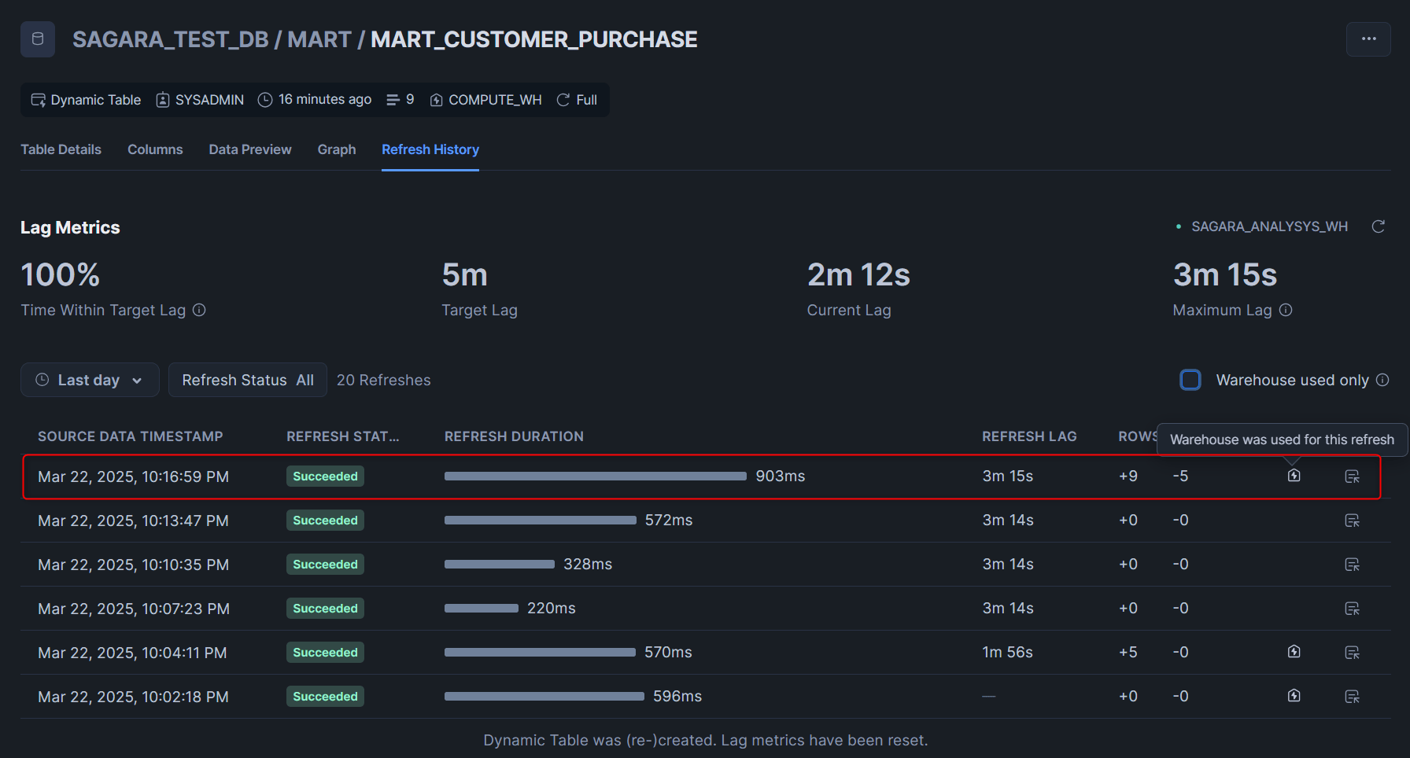Open the Data Preview tab
The width and height of the screenshot is (1410, 758).
[250, 149]
